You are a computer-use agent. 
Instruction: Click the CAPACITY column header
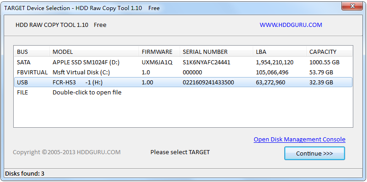pos(330,52)
